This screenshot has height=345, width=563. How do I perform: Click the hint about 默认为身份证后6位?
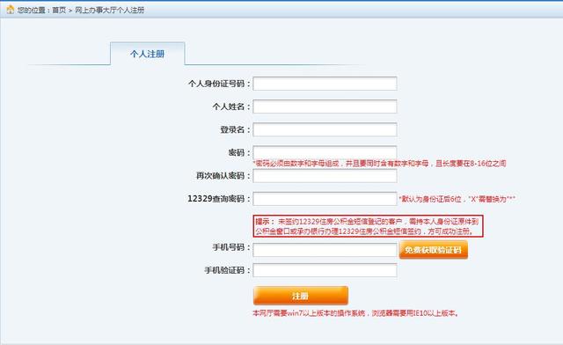[x=457, y=199]
